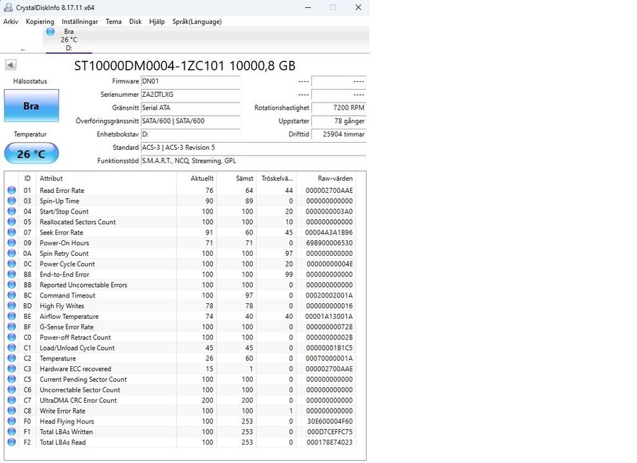Open the Inställningar menu

(79, 21)
